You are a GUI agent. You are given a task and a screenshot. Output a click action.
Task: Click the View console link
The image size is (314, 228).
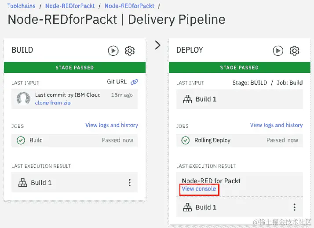[x=199, y=189]
